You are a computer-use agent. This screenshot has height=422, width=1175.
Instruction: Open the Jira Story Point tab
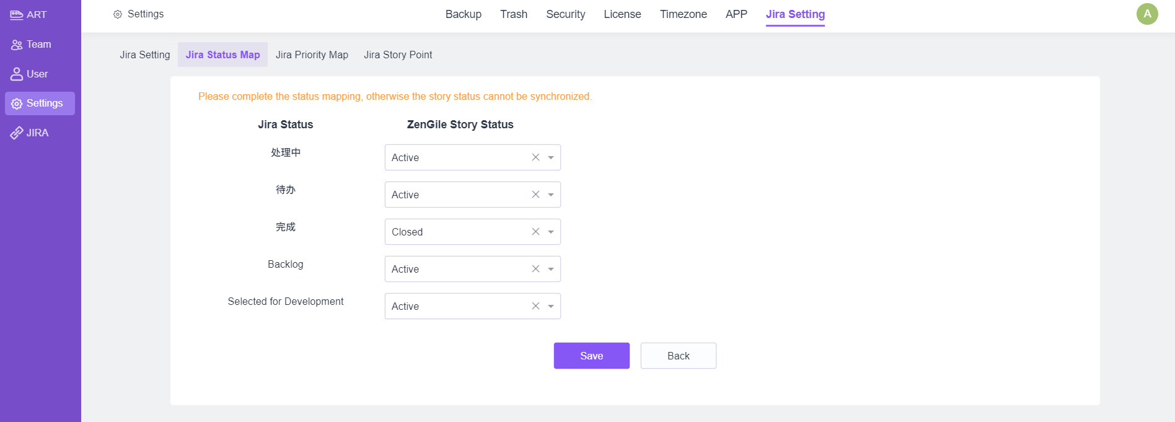click(x=398, y=55)
